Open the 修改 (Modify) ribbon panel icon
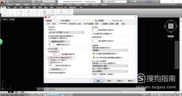 tap(12, 12)
